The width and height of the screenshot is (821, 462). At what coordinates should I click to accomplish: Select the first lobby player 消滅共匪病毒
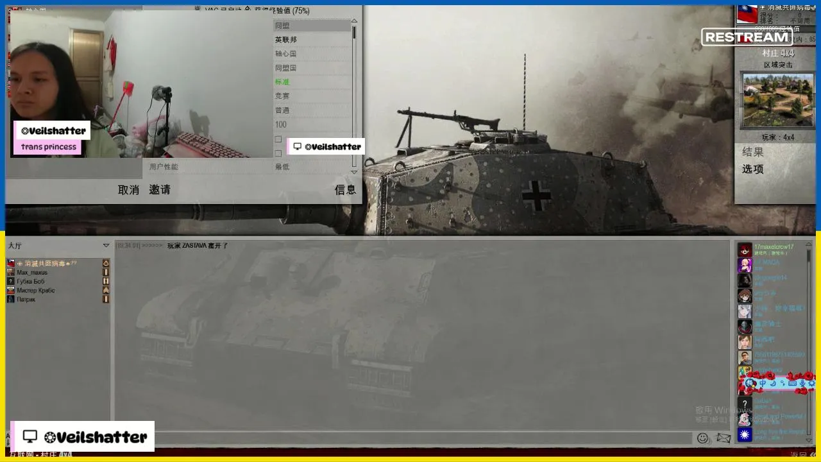pos(47,264)
